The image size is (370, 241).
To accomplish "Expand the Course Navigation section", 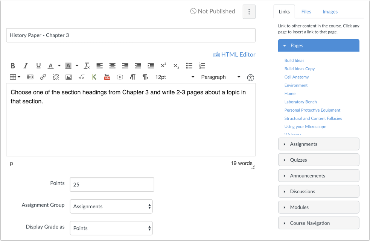I will point(318,223).
